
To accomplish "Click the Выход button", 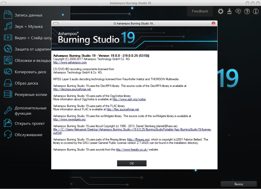I will point(239,184).
